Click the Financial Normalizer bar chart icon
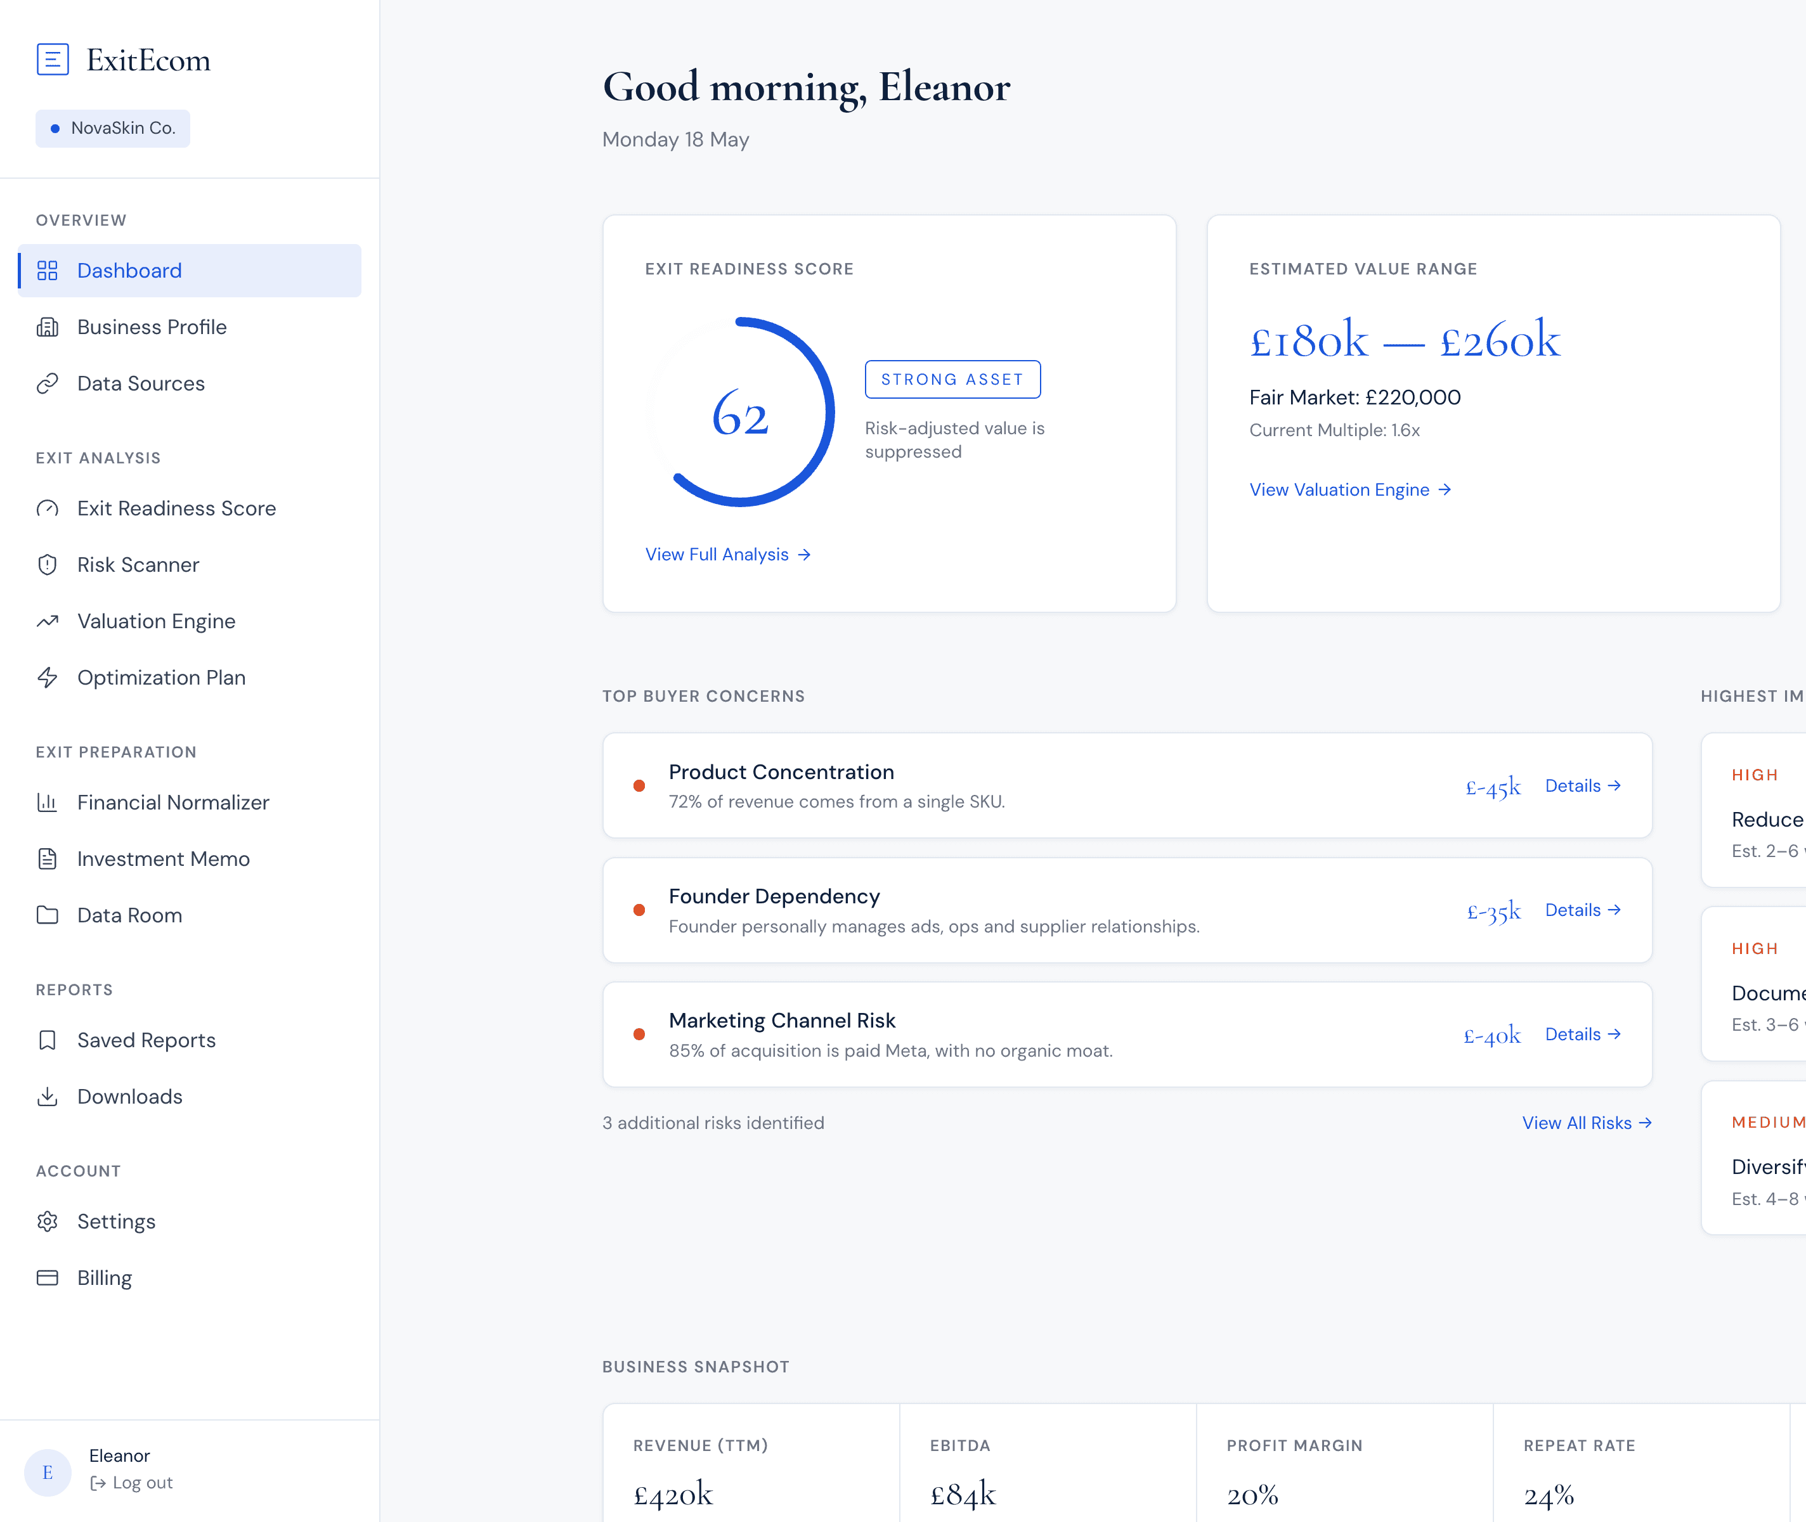The width and height of the screenshot is (1806, 1522). [x=48, y=803]
